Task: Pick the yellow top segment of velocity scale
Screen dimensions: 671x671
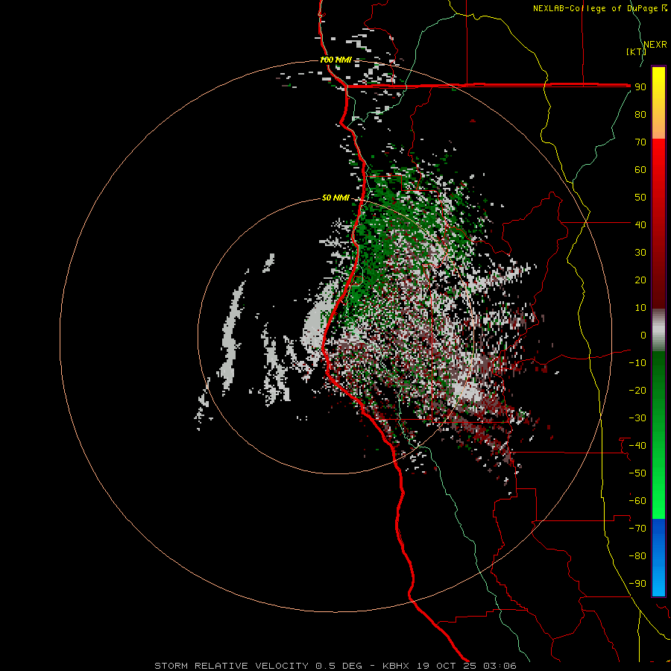Action: tap(658, 103)
